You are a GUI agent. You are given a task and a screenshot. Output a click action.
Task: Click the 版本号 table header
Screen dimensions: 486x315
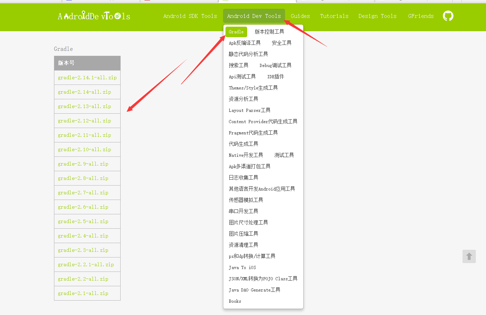coord(87,63)
